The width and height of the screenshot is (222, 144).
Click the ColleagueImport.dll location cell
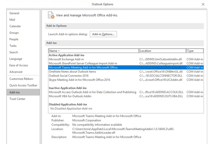[x=161, y=63]
